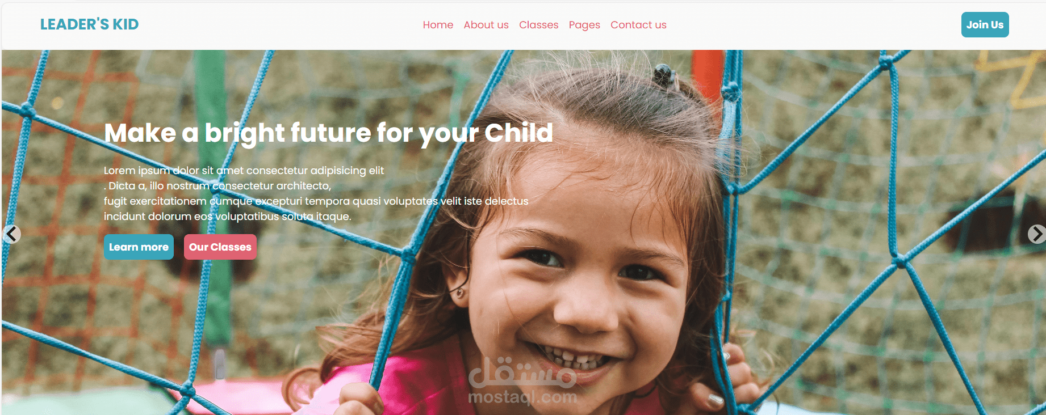Click the "Lorem ipsum dolor sit amet" line
The width and height of the screenshot is (1046, 415).
pos(244,170)
